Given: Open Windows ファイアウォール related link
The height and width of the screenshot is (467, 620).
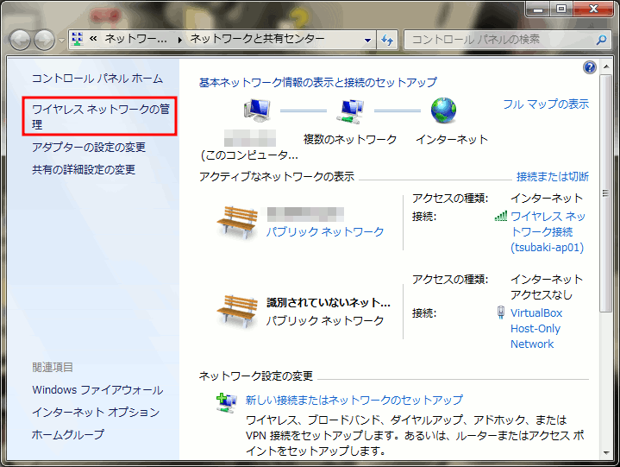Looking at the screenshot, I should [x=97, y=390].
